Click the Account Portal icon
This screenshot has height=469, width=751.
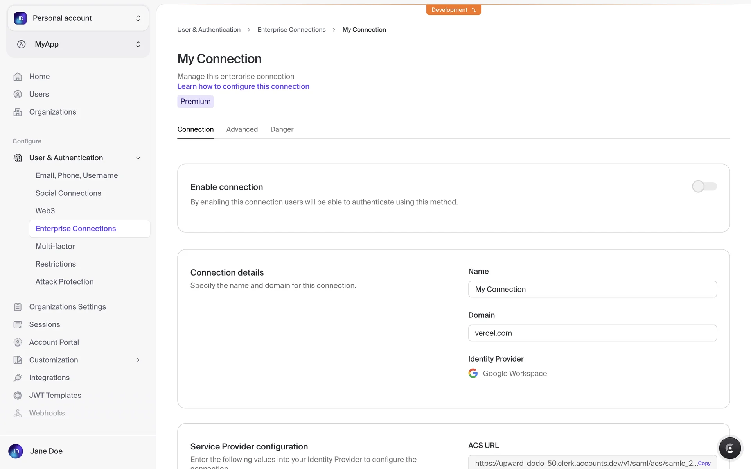tap(18, 342)
